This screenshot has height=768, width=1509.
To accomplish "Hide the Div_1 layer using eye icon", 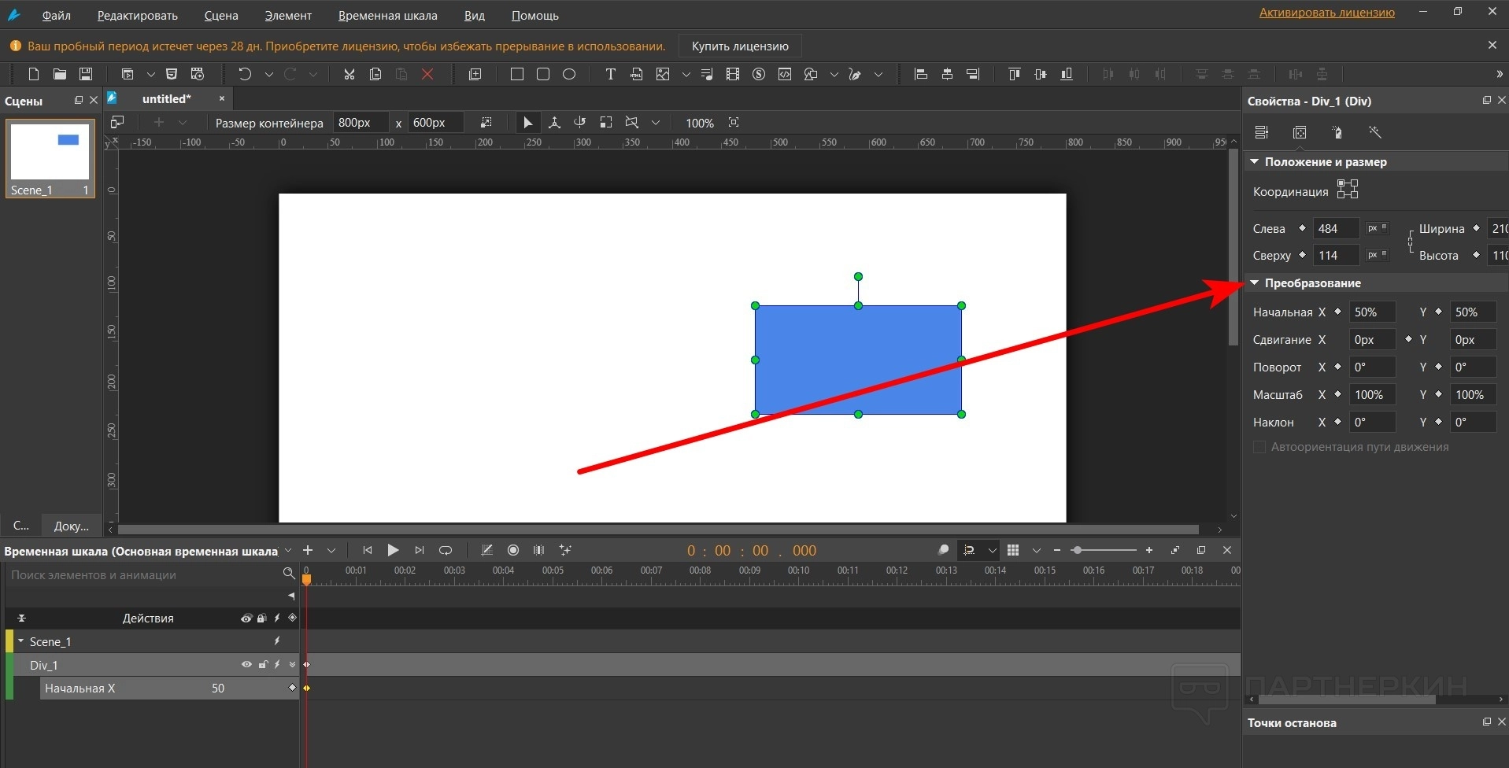I will tap(246, 665).
